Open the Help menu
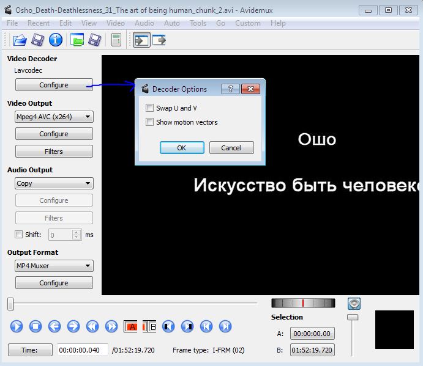The height and width of the screenshot is (366, 423). (x=278, y=23)
